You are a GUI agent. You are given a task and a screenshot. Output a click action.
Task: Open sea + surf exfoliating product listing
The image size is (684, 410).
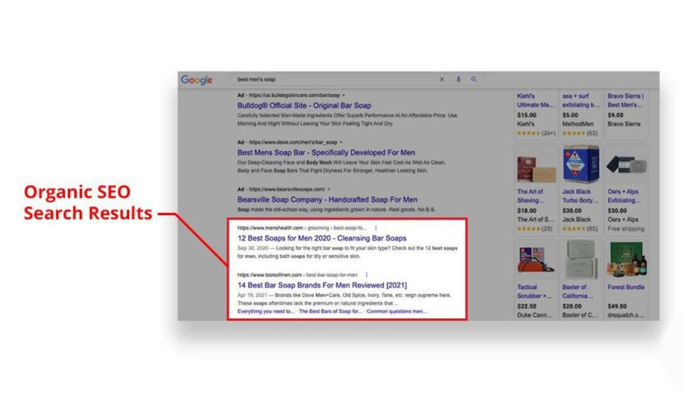coord(581,100)
